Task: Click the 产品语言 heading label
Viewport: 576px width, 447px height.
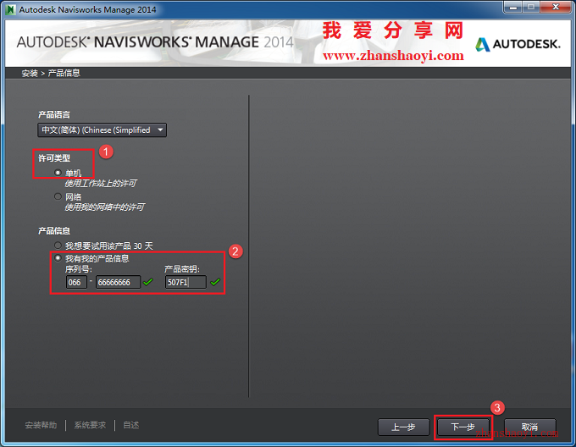Action: tap(54, 114)
